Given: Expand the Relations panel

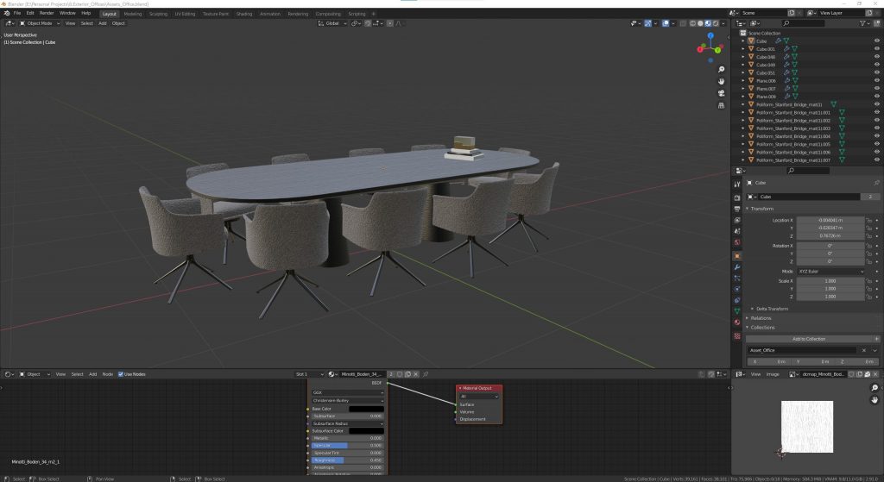Looking at the screenshot, I should click(x=761, y=318).
